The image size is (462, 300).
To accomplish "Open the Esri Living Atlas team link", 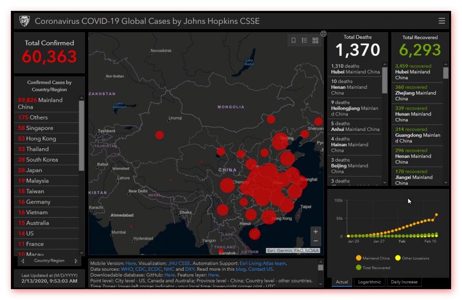I will (x=263, y=263).
